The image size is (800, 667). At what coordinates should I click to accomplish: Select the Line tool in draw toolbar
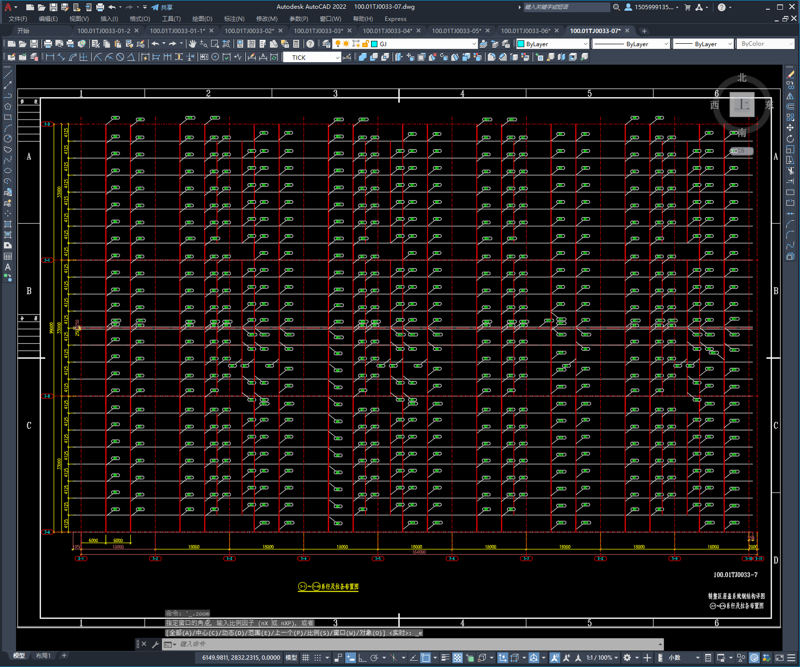click(8, 74)
